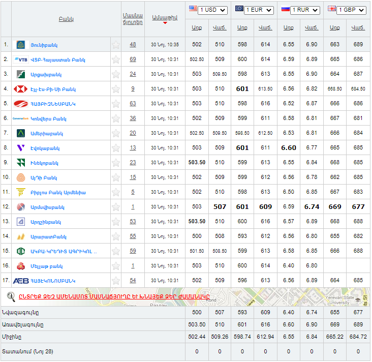This screenshot has height=362, width=372.
Task: Toggle the favorite star for Armswissbank row
Action: 116,207
